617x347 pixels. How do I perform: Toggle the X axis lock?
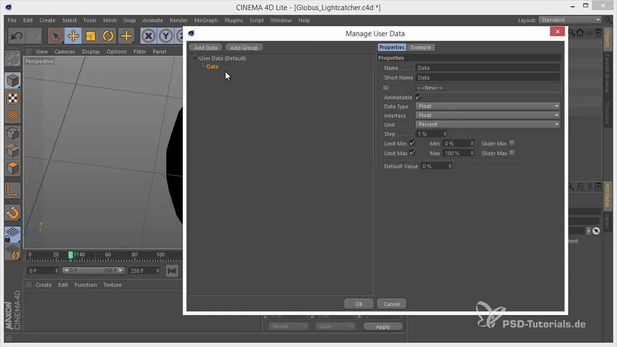tap(148, 36)
